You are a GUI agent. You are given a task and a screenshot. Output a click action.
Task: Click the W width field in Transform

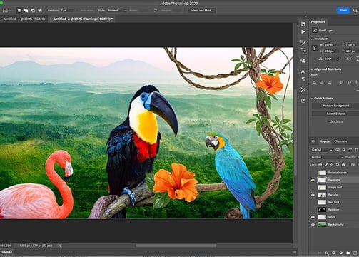coord(332,45)
